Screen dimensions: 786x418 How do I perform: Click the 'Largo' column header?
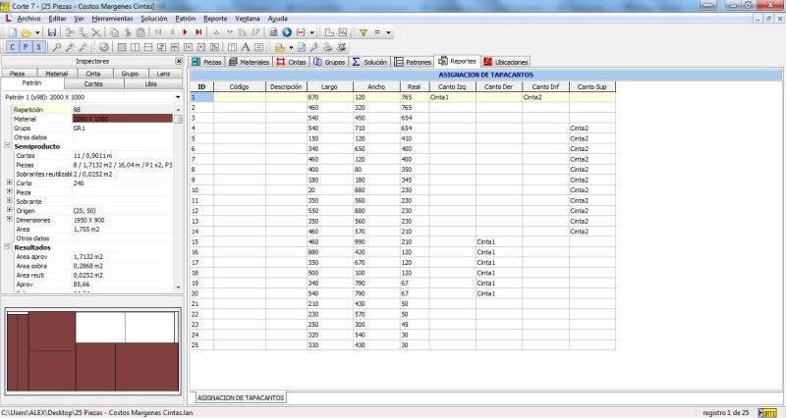click(x=329, y=86)
